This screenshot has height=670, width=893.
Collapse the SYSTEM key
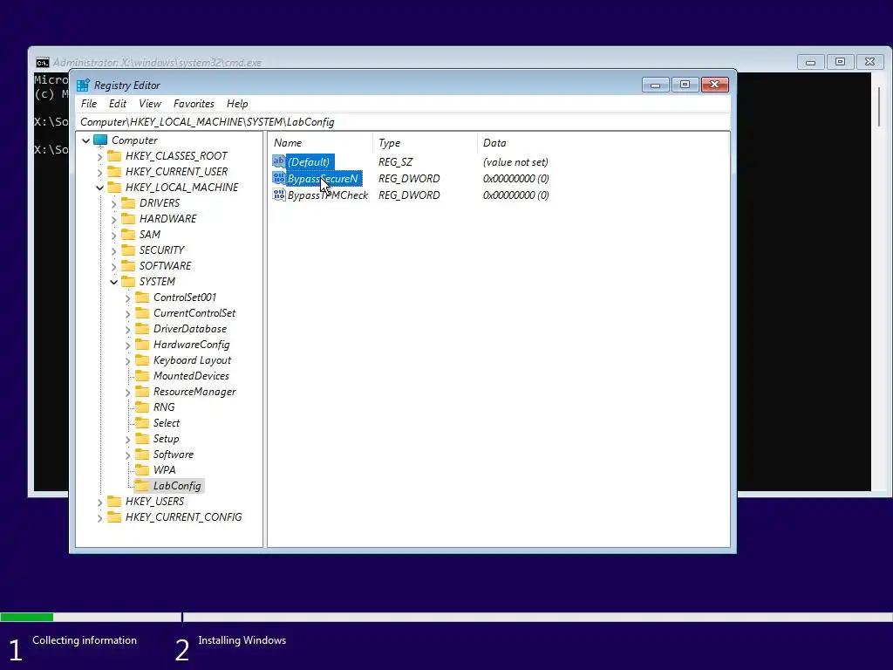[114, 282]
